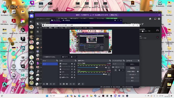Viewport: 174px width, 98px height.
Task: Open Adobe Acrobat desktop shortcut
Action: [x=14, y=22]
